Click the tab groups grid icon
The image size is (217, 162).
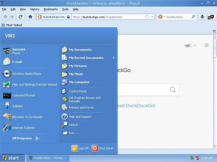[214, 31]
